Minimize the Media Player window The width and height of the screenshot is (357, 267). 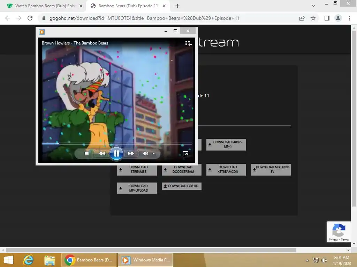point(166,31)
